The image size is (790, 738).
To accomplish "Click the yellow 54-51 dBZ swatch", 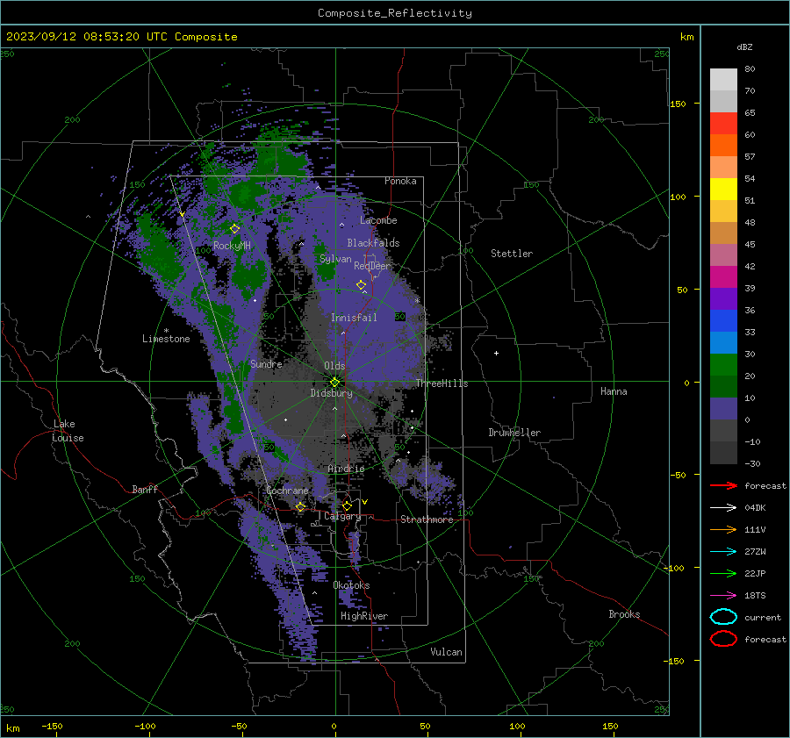I will pos(723,190).
